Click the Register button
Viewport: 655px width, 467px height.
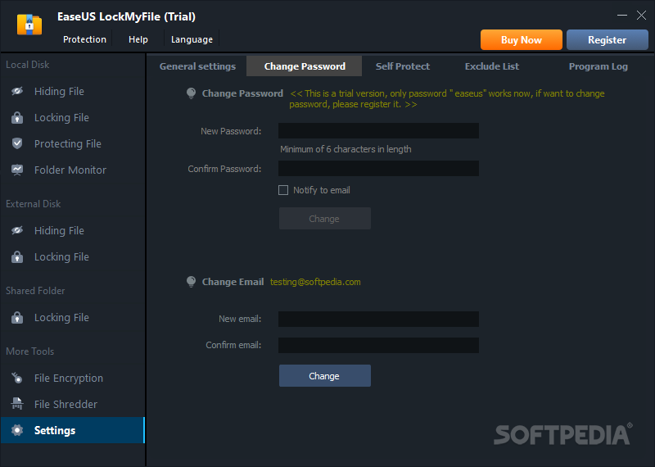click(x=607, y=39)
